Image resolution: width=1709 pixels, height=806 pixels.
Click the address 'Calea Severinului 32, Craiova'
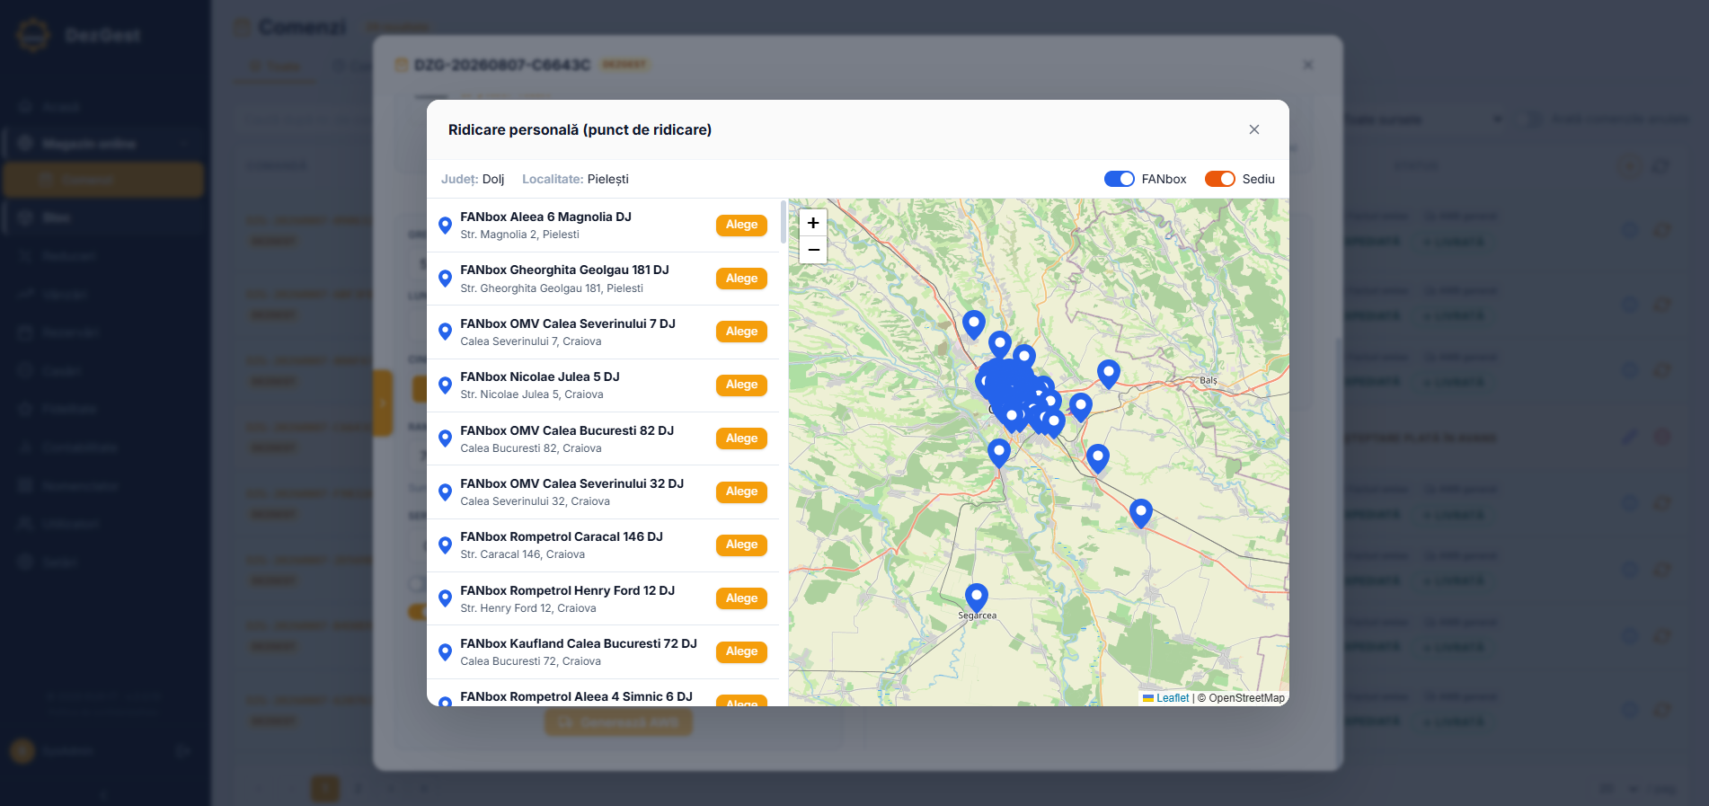pyautogui.click(x=536, y=501)
